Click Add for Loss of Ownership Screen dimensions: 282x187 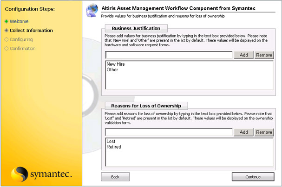pyautogui.click(x=244, y=132)
